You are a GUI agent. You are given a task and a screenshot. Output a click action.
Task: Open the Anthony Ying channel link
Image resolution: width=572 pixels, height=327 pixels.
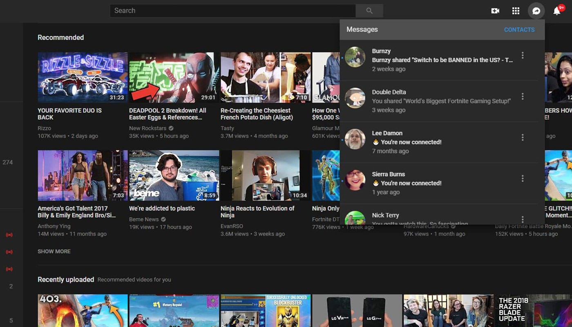[x=54, y=226]
